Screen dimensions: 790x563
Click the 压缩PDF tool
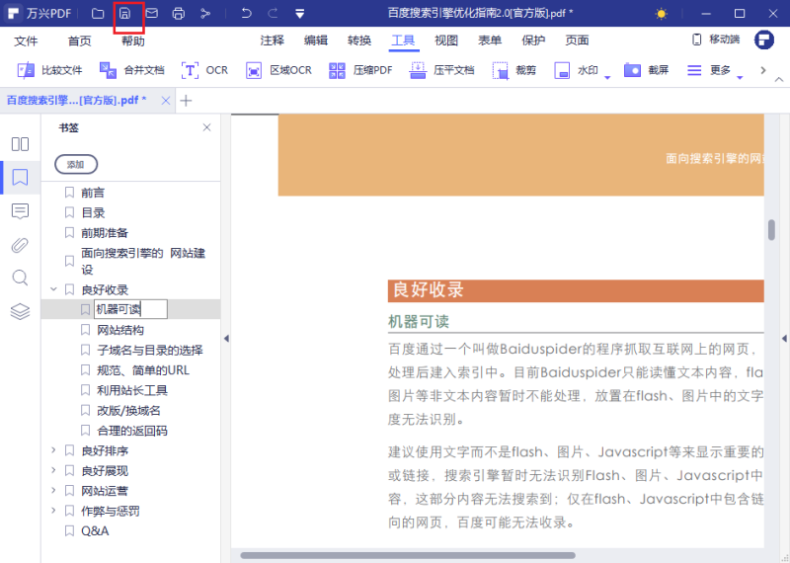360,70
